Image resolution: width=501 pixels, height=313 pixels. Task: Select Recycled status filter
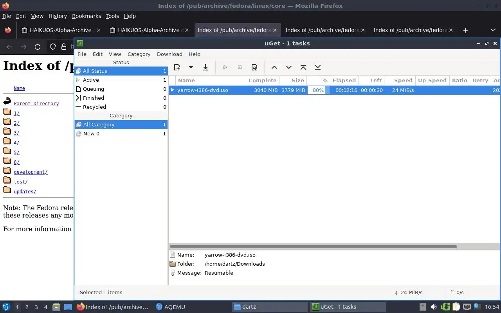(121, 107)
